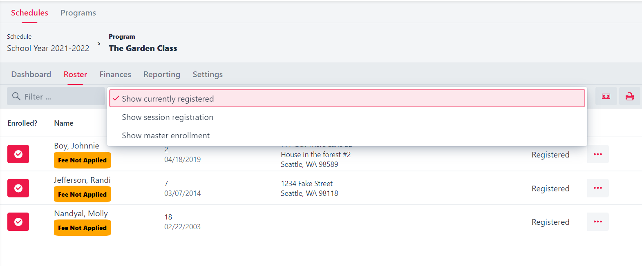Toggle enrollment checkmark for Nandyal, Molly
Screen dimensions: 642x266
tap(18, 222)
